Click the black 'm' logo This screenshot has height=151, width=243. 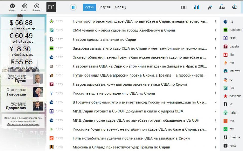[x=51, y=7]
